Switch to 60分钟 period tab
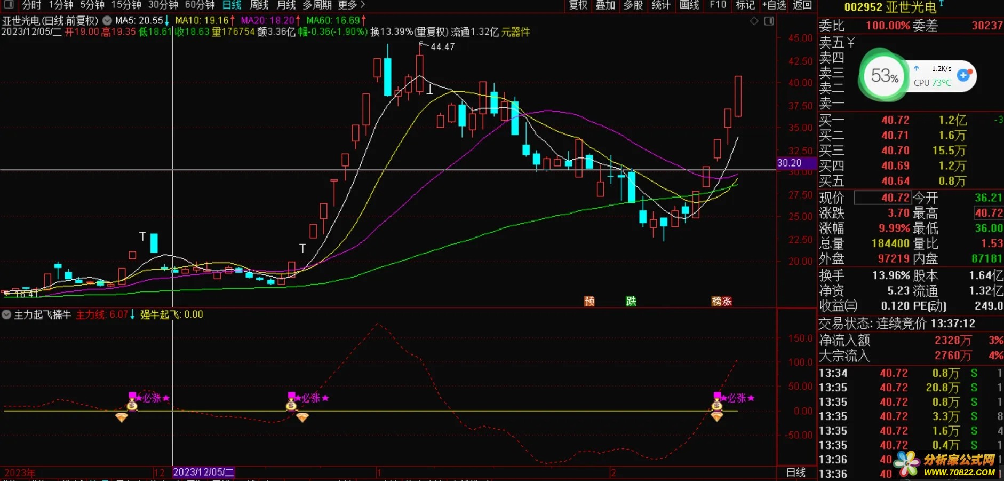Screen dimensions: 1004x481 [200, 5]
